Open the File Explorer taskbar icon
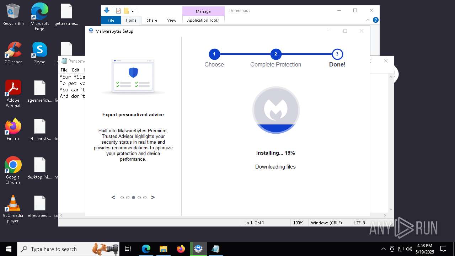The image size is (455, 256). (x=164, y=249)
